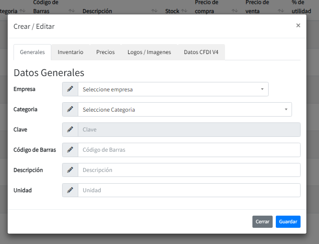The width and height of the screenshot is (319, 244).
Task: Click pencil icon beside Clave field
Action: tap(70, 130)
